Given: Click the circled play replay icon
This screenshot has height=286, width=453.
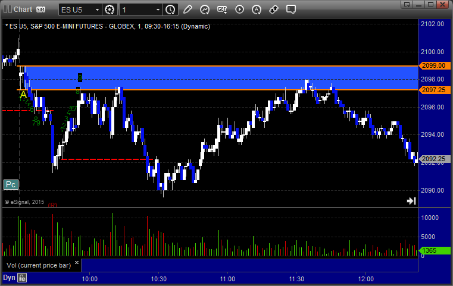Looking at the screenshot, I should pos(239,10).
